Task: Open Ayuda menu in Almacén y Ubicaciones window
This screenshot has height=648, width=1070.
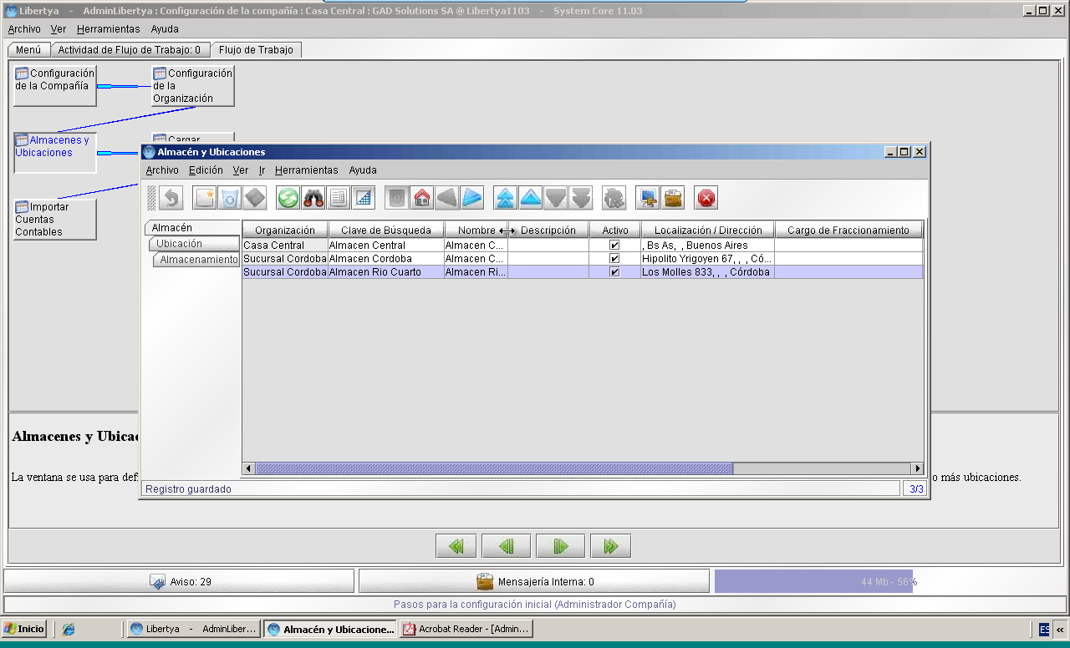Action: click(x=363, y=170)
